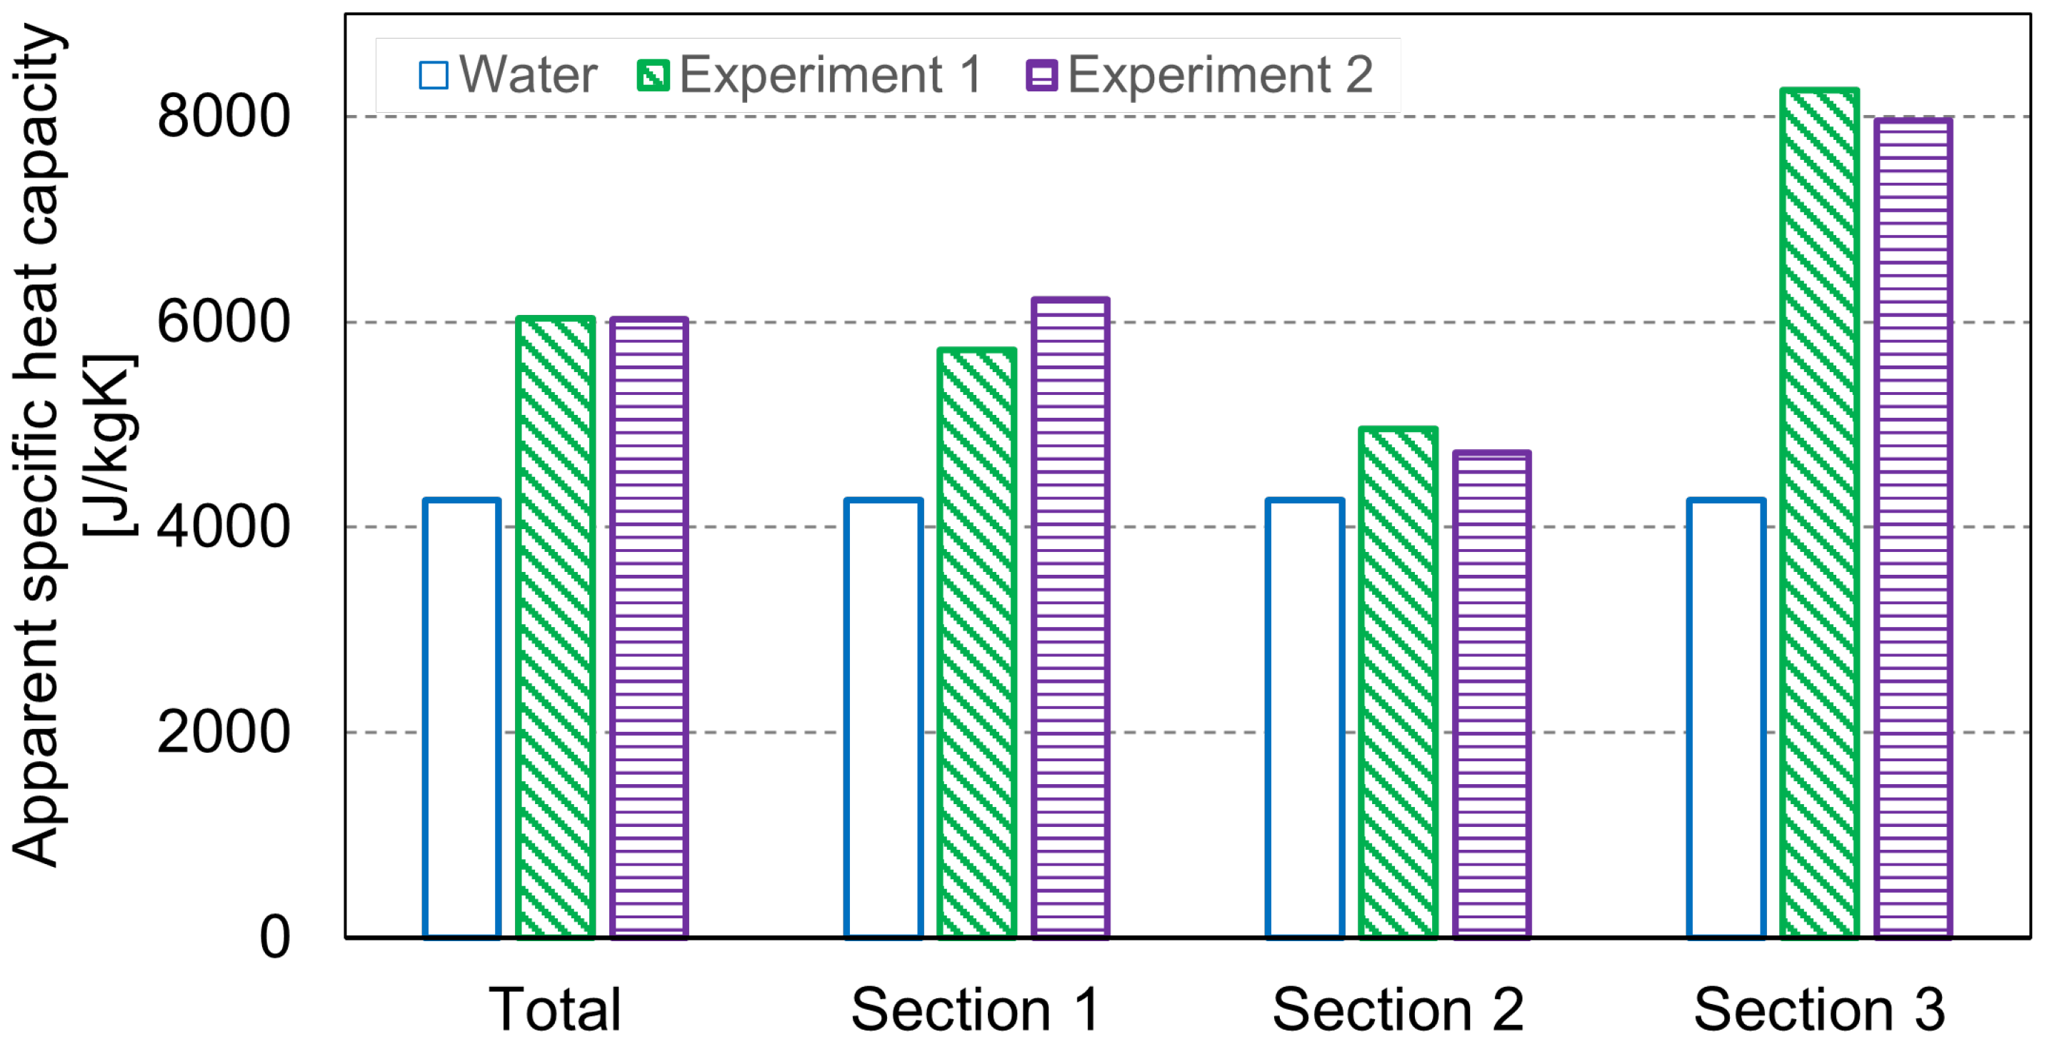Click the Experiment 1 bar in Section 2
This screenshot has width=2052, height=1059.
(x=1398, y=683)
